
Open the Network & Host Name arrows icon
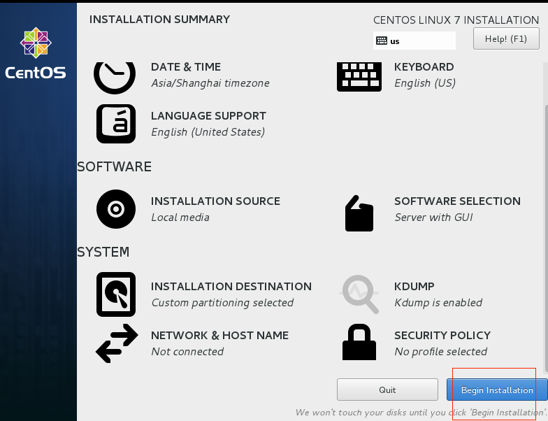pyautogui.click(x=117, y=343)
